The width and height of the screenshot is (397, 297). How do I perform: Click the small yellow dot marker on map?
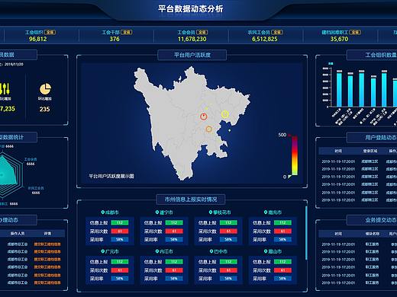pyautogui.click(x=207, y=108)
